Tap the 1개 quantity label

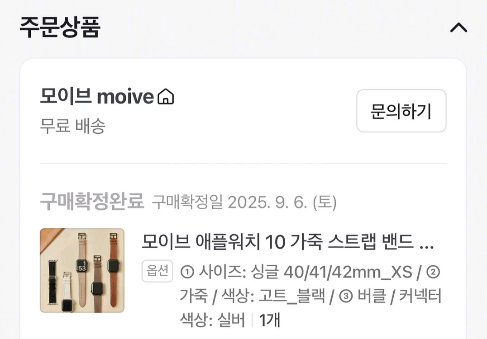point(270,320)
